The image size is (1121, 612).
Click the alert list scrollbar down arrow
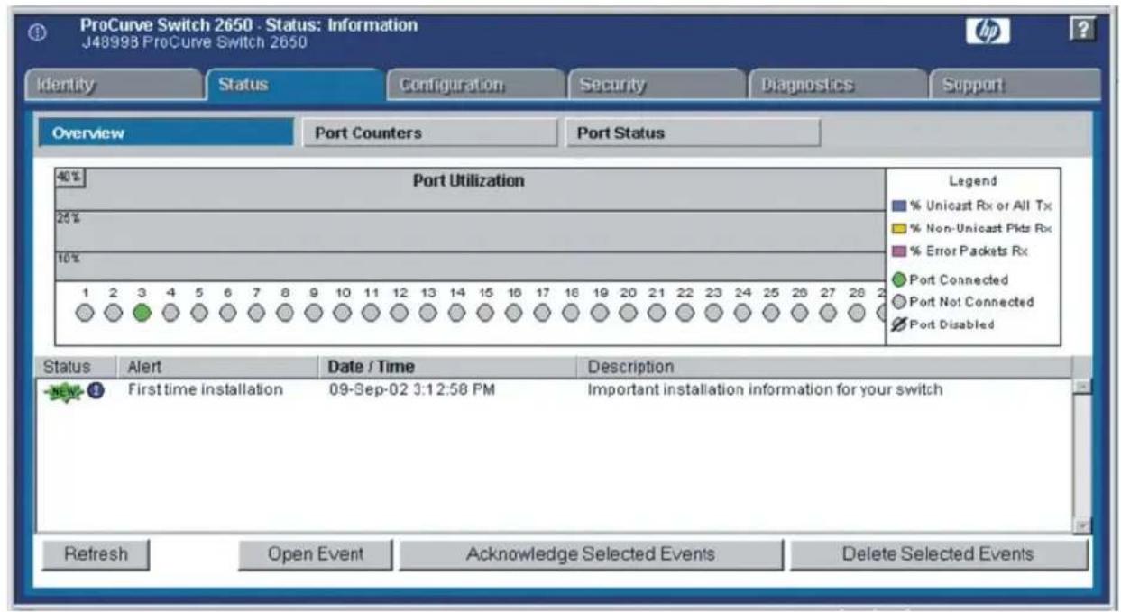pyautogui.click(x=1081, y=525)
